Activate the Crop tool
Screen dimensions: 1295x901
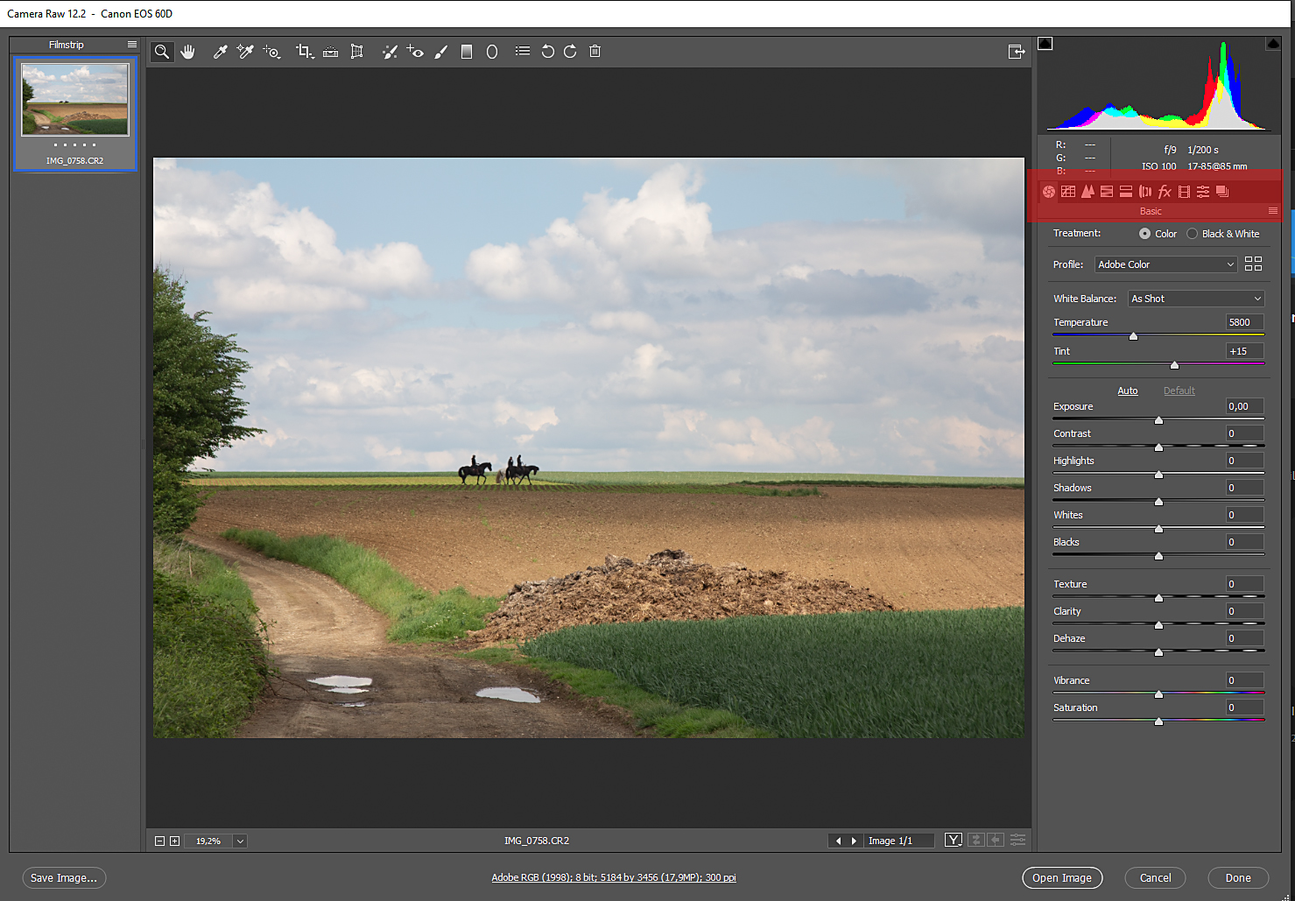pyautogui.click(x=304, y=52)
